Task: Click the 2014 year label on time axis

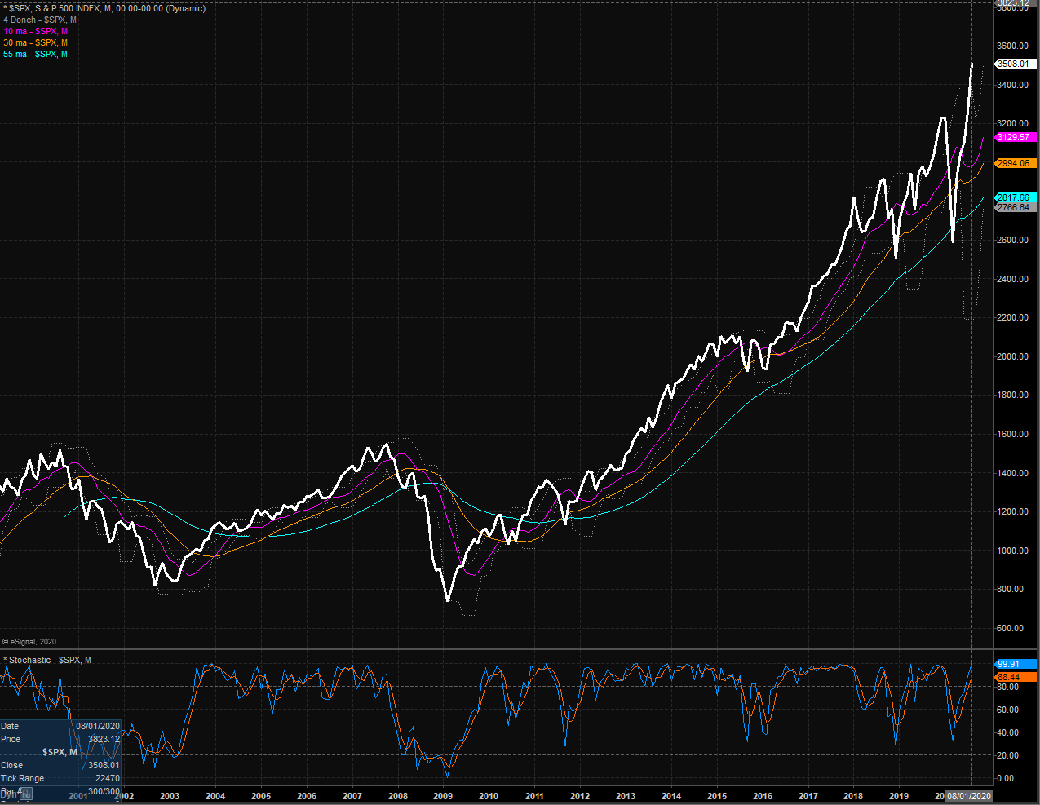Action: point(671,796)
